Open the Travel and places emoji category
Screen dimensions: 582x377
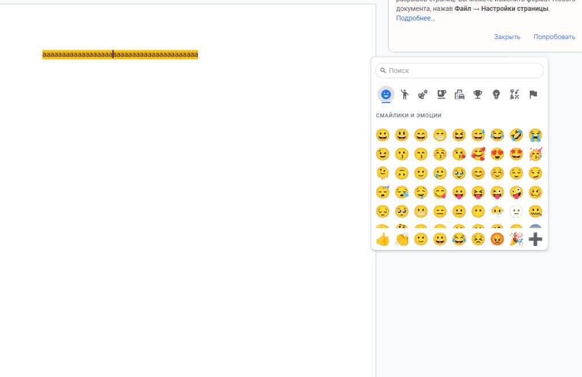(459, 95)
